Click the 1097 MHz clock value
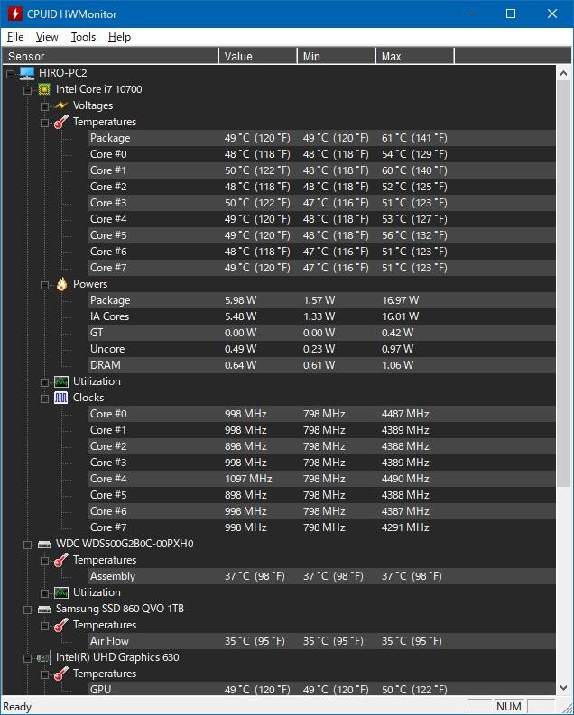 pos(248,479)
